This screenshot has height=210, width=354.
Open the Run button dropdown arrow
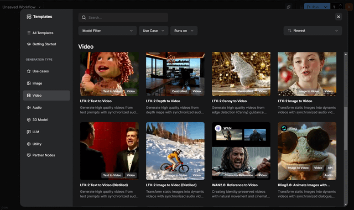pos(326,7)
